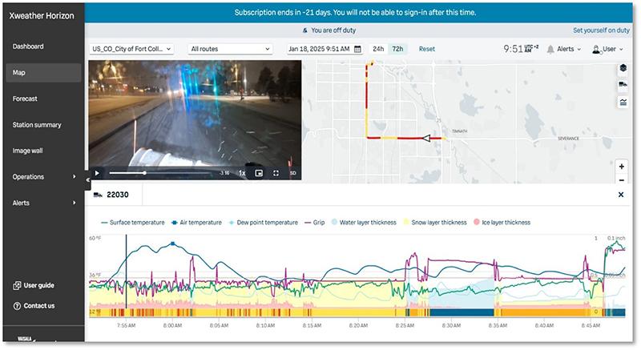Toggle Grip series in legend
Screen dimensions: 641x350
click(x=314, y=223)
